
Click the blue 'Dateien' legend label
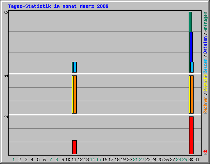205,45
